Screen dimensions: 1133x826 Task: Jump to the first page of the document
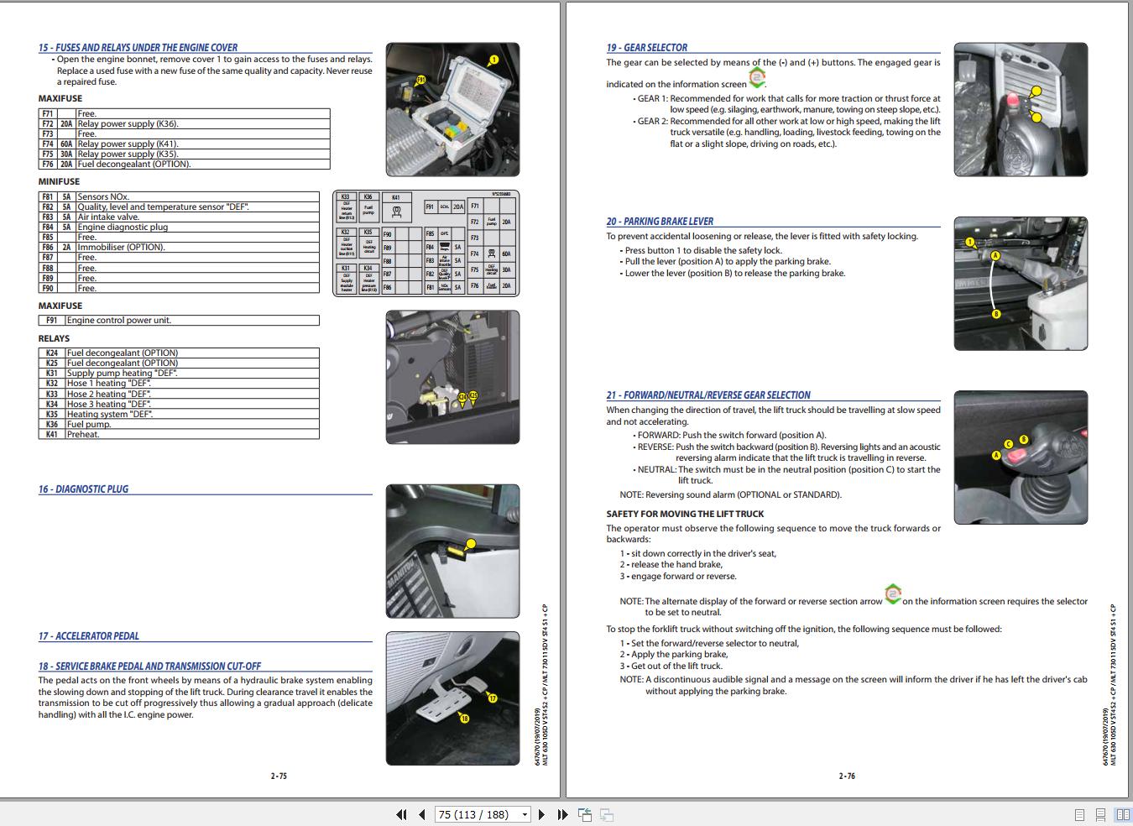(x=401, y=814)
